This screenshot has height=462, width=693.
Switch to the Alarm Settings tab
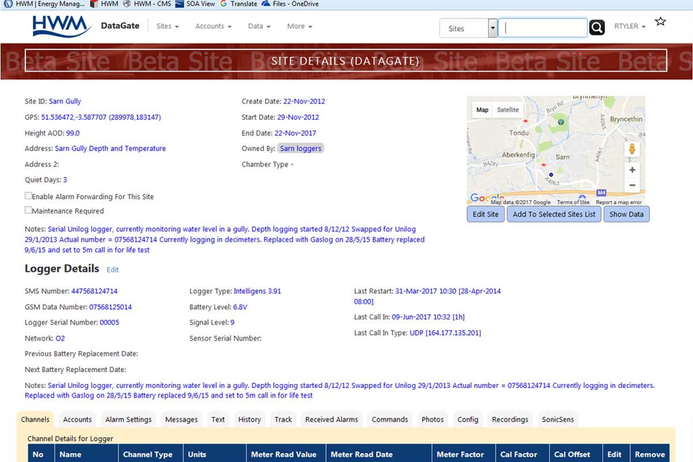coord(128,419)
